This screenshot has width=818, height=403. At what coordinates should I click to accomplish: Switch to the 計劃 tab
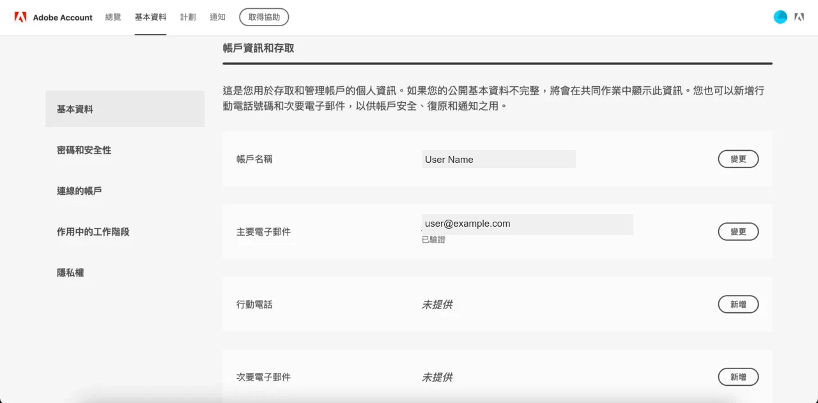188,17
